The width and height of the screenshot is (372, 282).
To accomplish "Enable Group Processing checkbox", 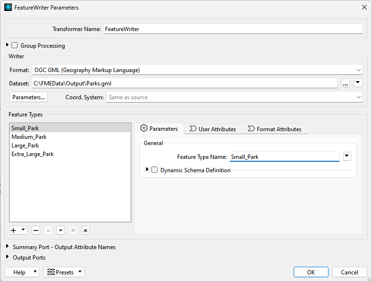I will pyautogui.click(x=15, y=45).
